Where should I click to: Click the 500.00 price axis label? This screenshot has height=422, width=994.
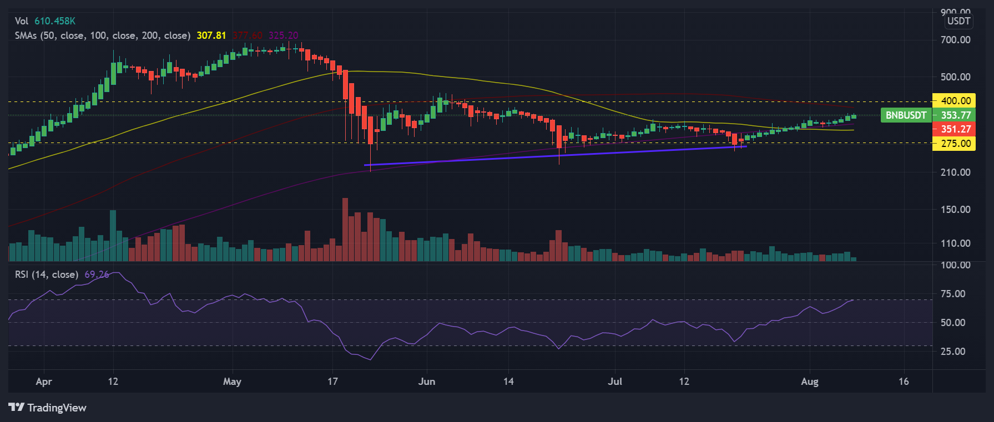coord(956,77)
